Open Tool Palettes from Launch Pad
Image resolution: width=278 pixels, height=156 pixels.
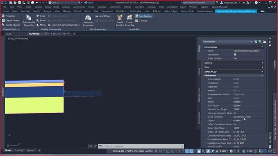144,16
